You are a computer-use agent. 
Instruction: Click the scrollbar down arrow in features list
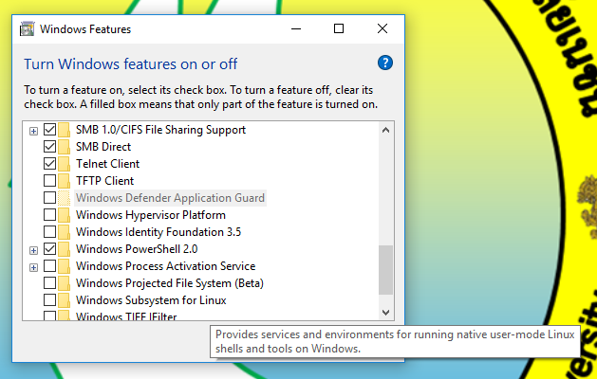click(x=385, y=312)
